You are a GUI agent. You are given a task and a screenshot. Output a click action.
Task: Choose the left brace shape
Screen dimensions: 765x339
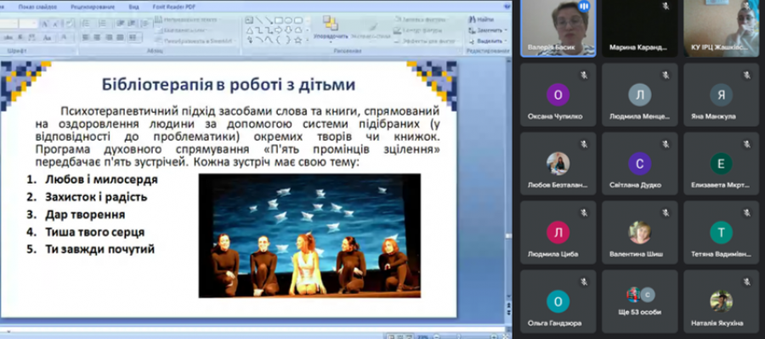(x=279, y=41)
